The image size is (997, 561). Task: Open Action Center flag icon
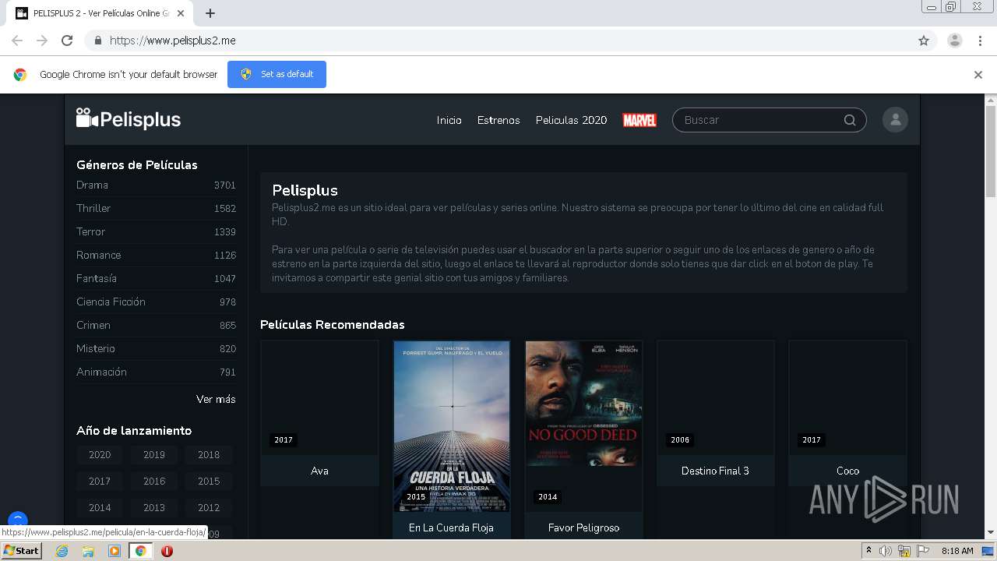coord(923,551)
